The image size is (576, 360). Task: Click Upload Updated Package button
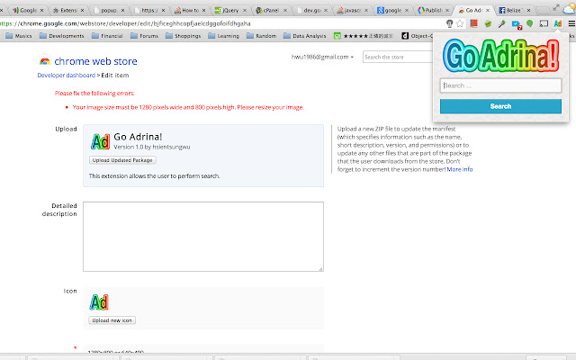[122, 160]
